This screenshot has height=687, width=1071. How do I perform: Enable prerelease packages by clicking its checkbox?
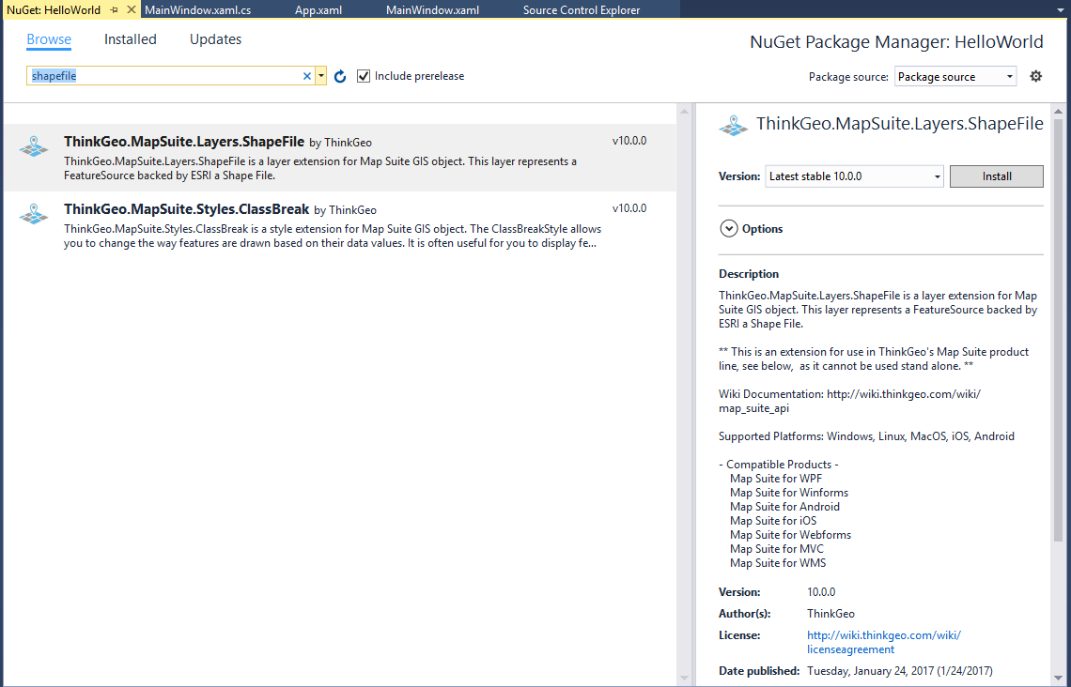point(364,76)
